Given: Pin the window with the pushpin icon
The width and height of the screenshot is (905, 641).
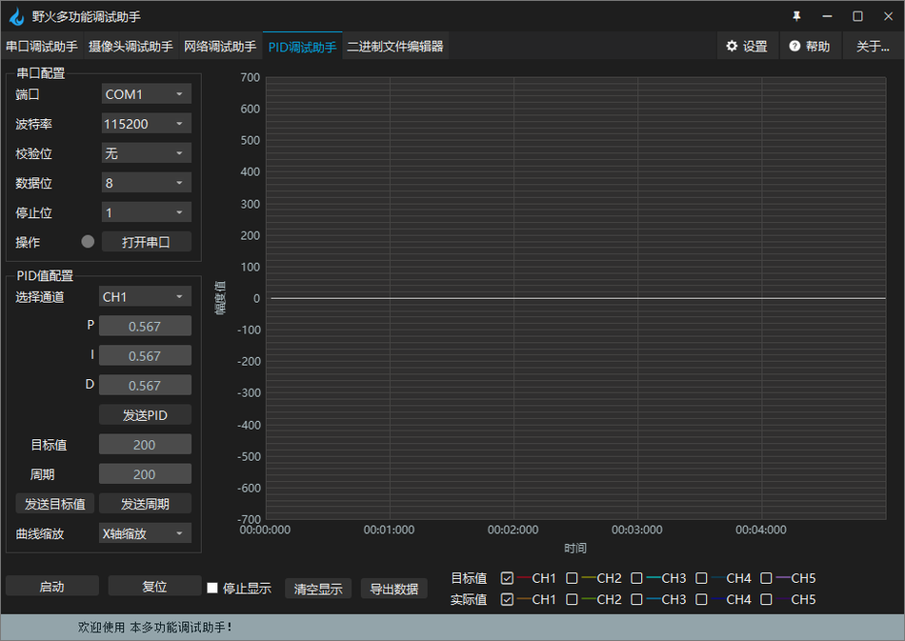Looking at the screenshot, I should pos(796,16).
